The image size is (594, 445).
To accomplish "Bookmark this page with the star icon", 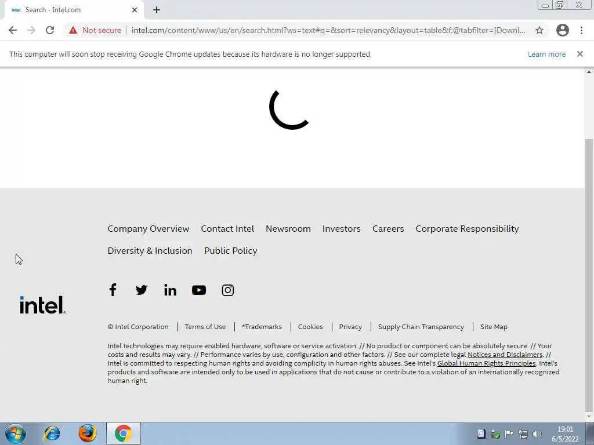I will [x=539, y=30].
